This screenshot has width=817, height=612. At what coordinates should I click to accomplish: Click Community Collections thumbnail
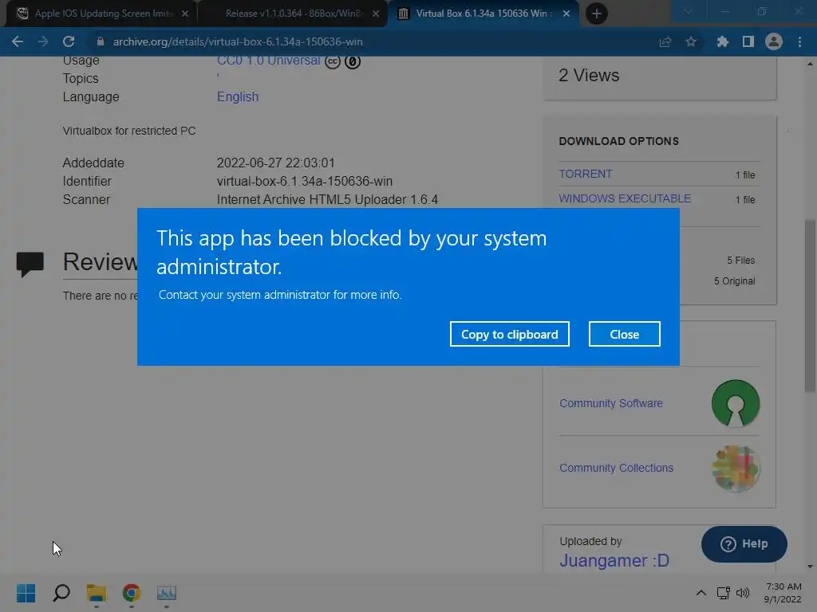[x=735, y=468]
